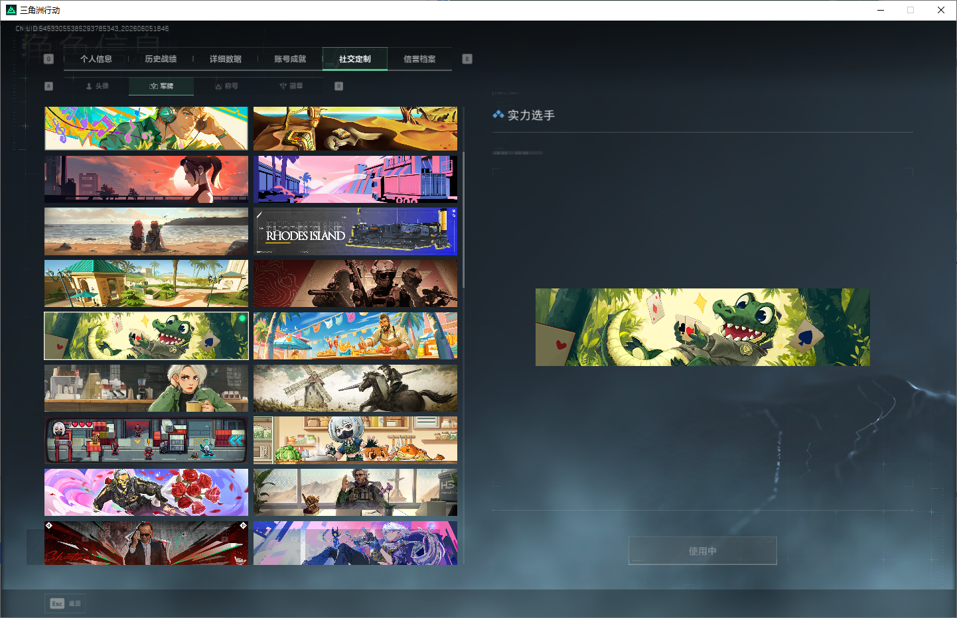Open the 详细数据 tab
The image size is (957, 618).
coord(226,59)
